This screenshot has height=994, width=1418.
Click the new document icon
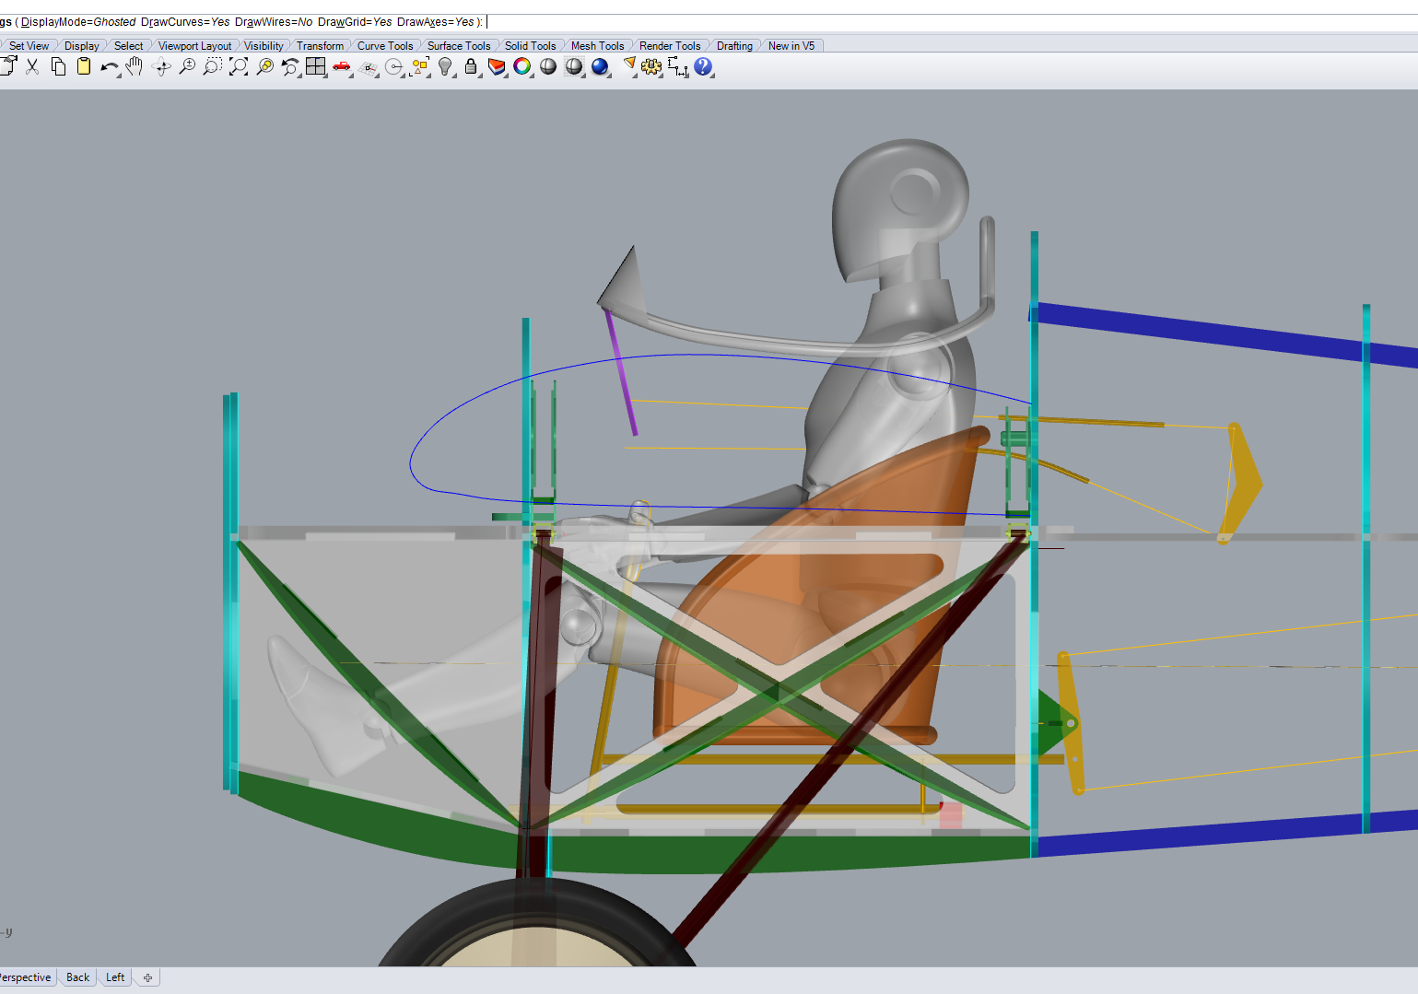coord(8,65)
